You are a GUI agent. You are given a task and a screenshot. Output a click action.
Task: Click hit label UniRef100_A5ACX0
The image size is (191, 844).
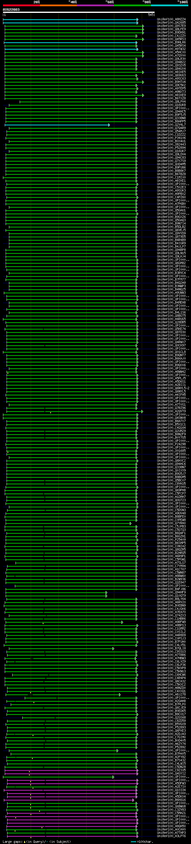tap(171, 52)
